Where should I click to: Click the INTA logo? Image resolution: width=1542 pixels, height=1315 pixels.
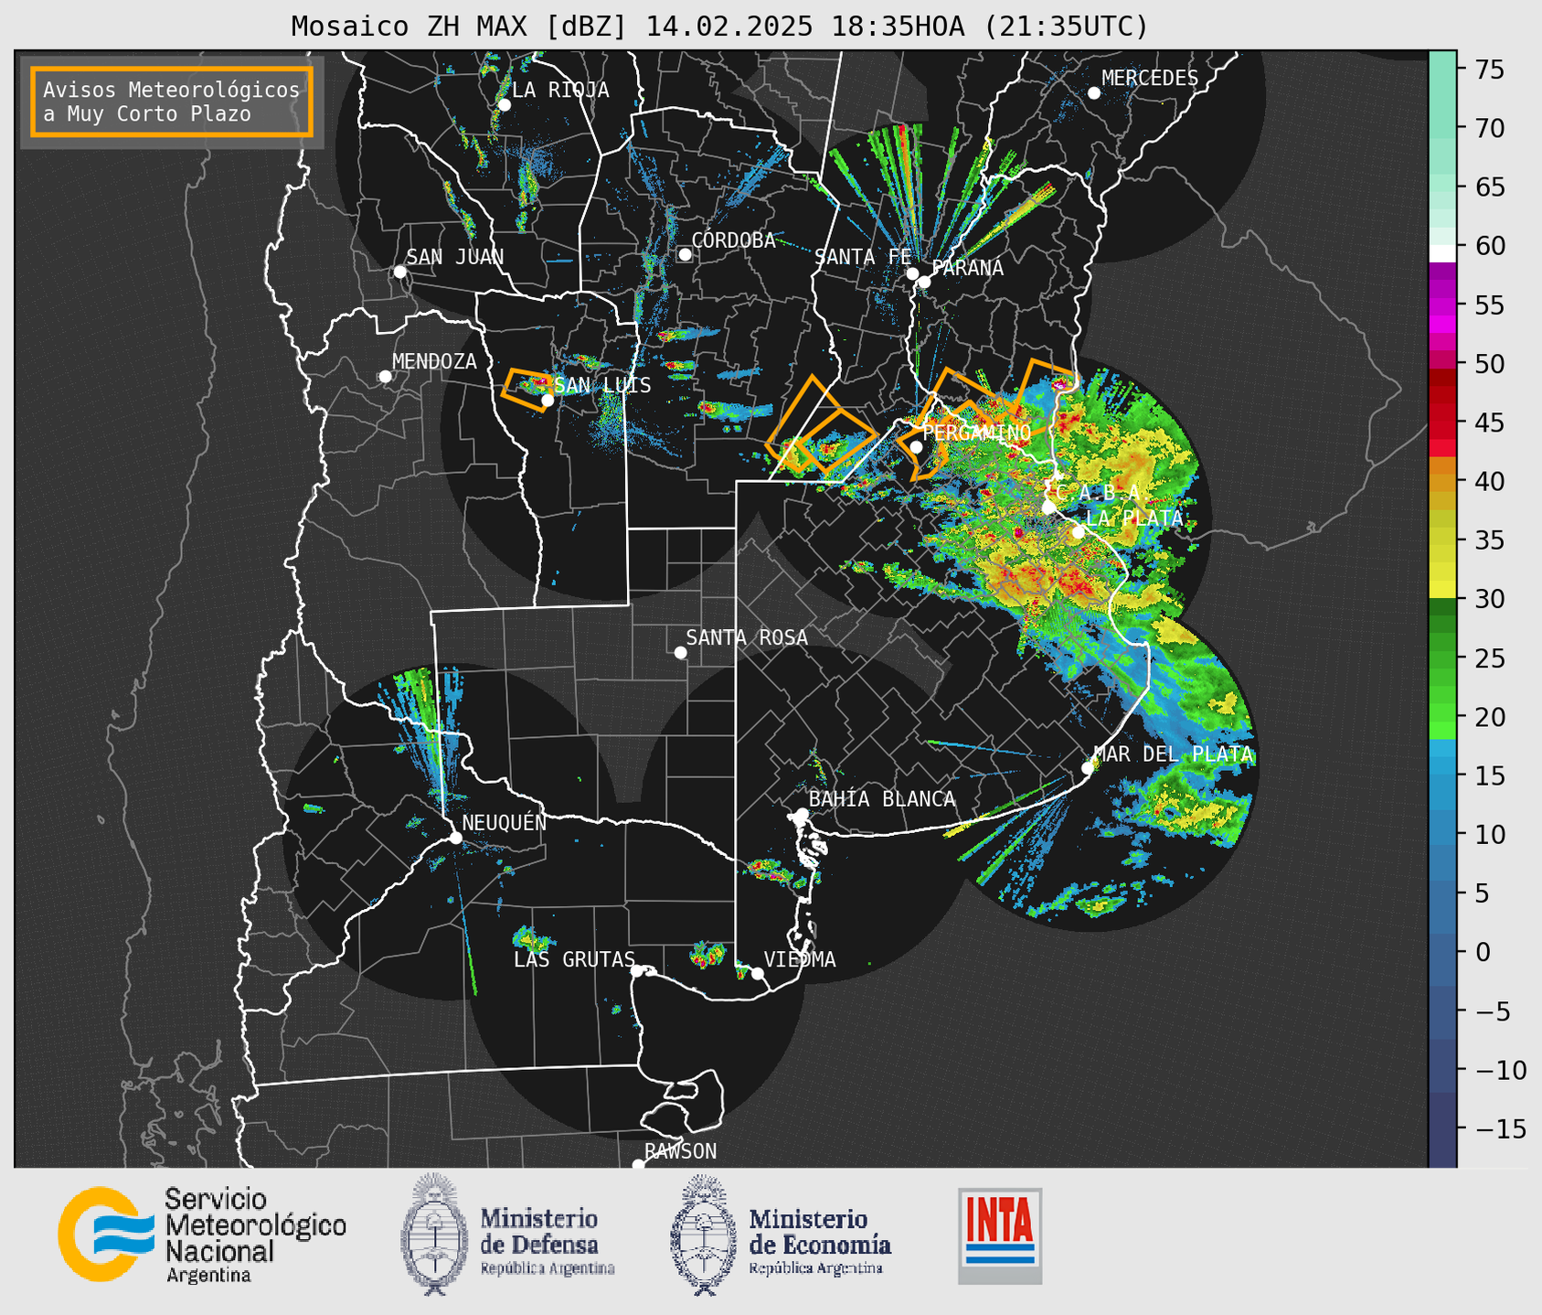click(x=1000, y=1235)
